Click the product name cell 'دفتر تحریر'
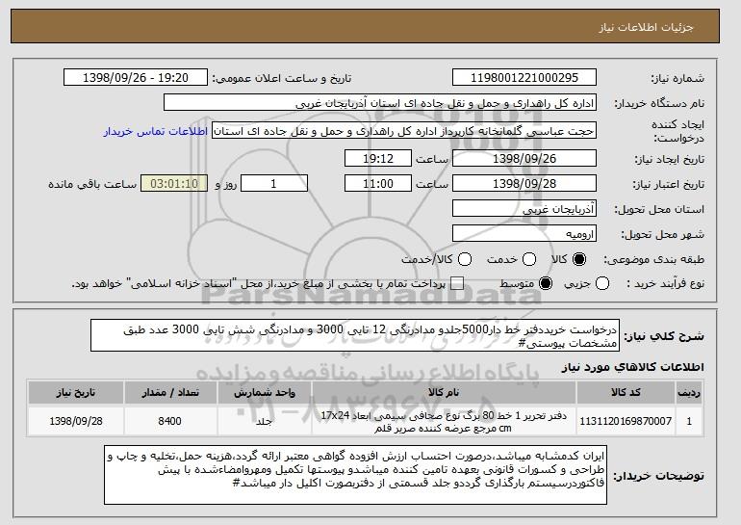741x525 pixels. point(444,421)
